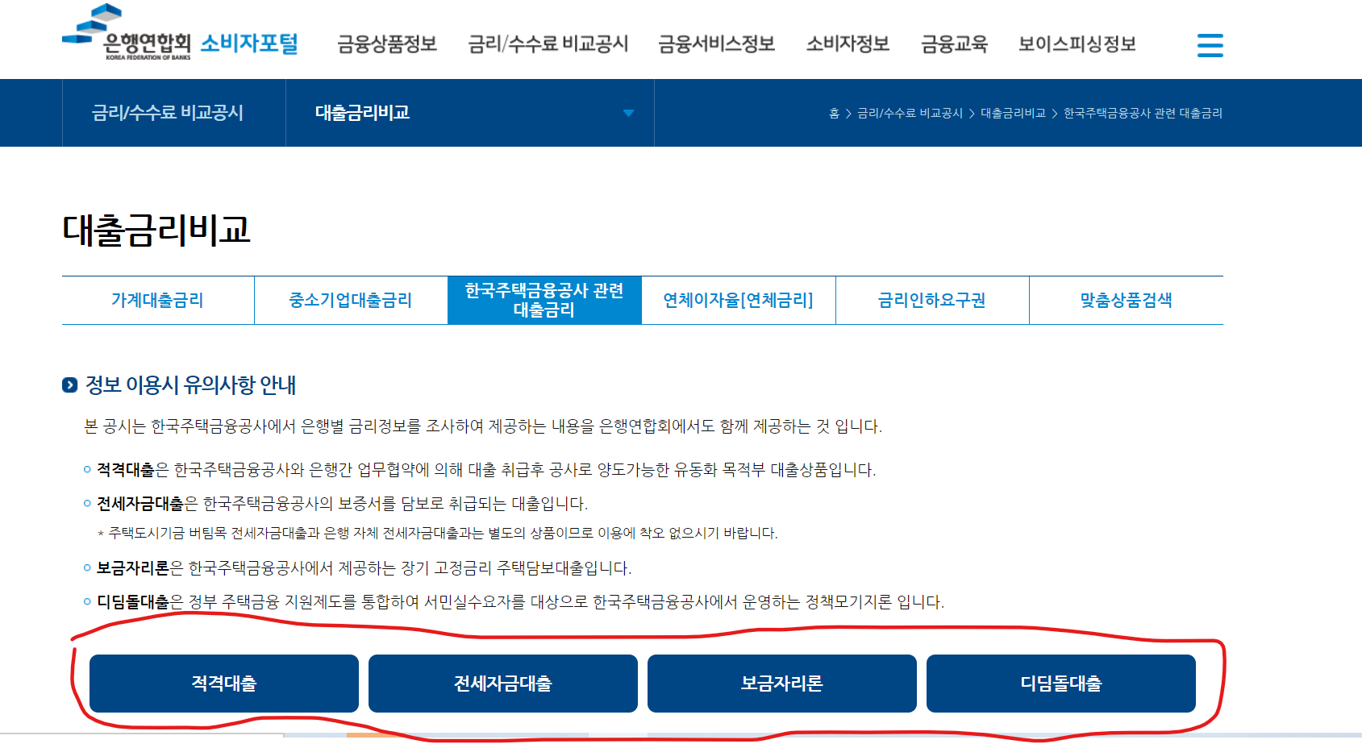The height and width of the screenshot is (744, 1362).
Task: Expand the 대출금리비교 dropdown arrow
Action: pos(628,113)
